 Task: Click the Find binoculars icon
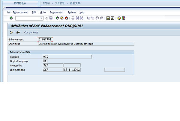click(x=77, y=18)
